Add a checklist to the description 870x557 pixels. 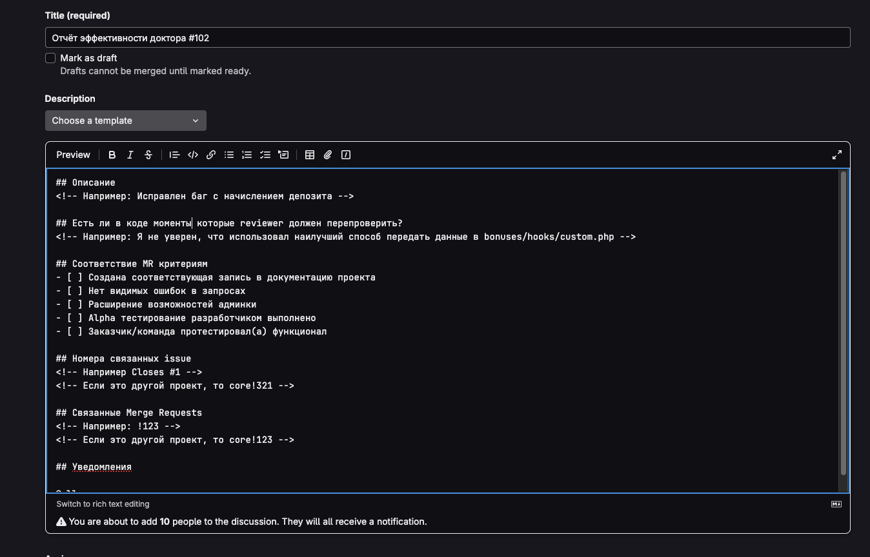pyautogui.click(x=265, y=155)
